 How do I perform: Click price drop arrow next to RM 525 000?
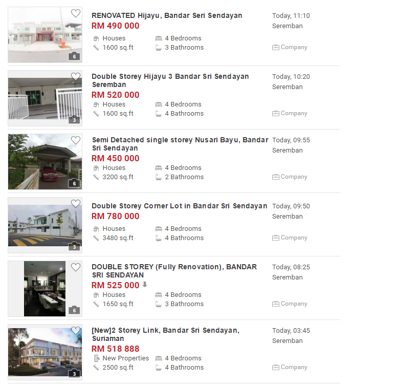click(x=145, y=284)
